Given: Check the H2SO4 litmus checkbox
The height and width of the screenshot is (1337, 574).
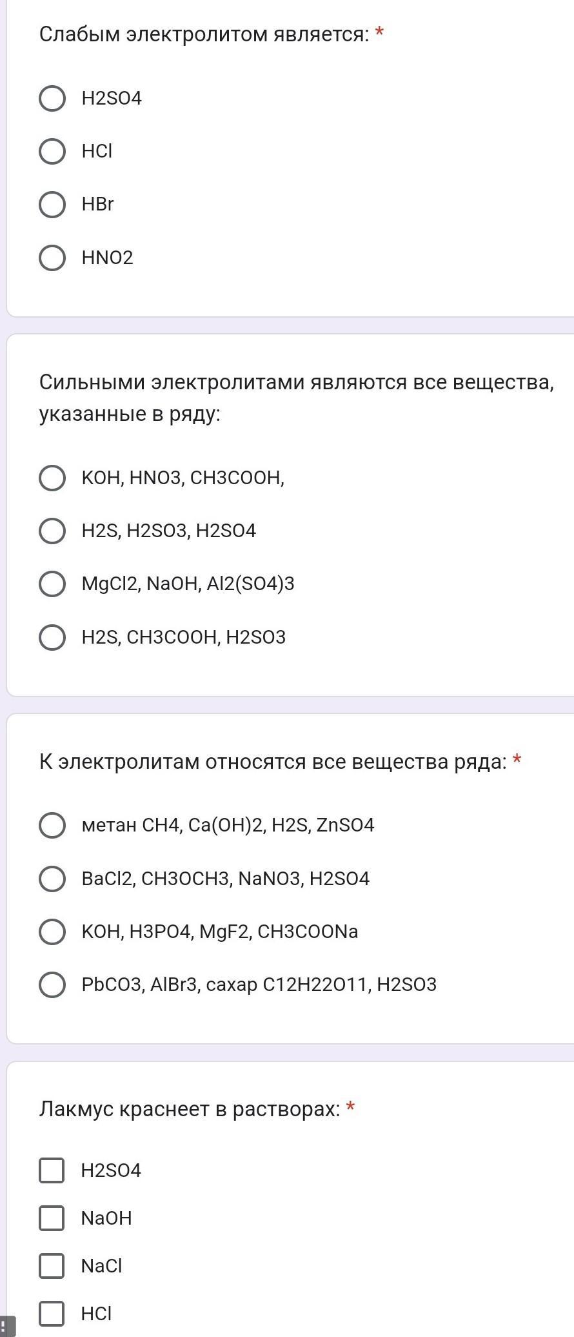Looking at the screenshot, I should click(52, 1170).
